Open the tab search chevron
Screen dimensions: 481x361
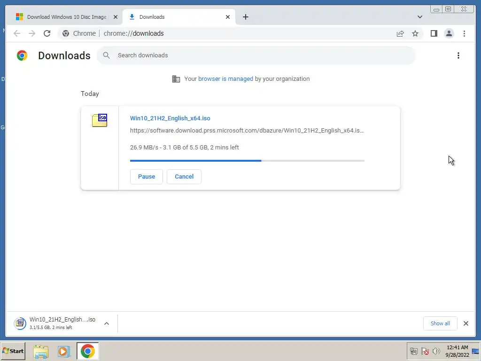(419, 17)
